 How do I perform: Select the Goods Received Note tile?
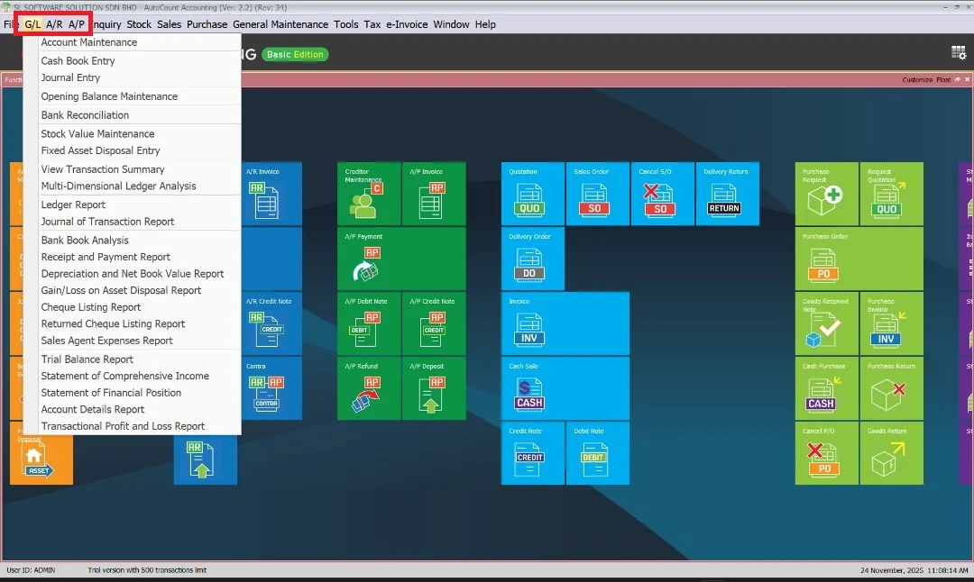pos(826,324)
